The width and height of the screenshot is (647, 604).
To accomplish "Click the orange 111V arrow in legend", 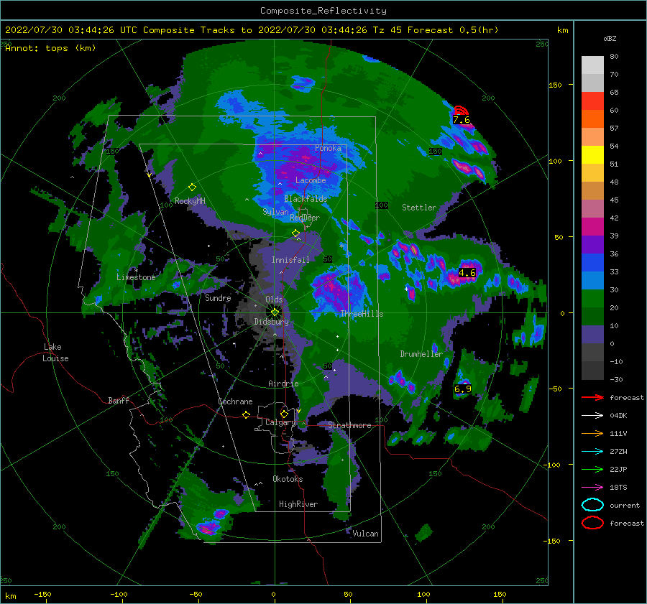I will [592, 433].
